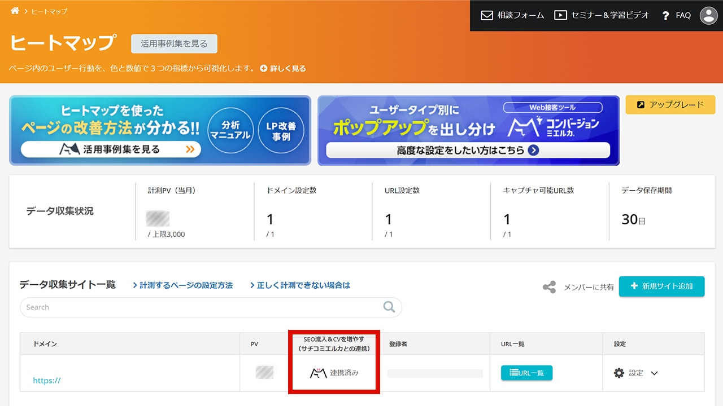The image size is (723, 406).
Task: Click the gear icon in 設定 column
Action: tap(619, 373)
